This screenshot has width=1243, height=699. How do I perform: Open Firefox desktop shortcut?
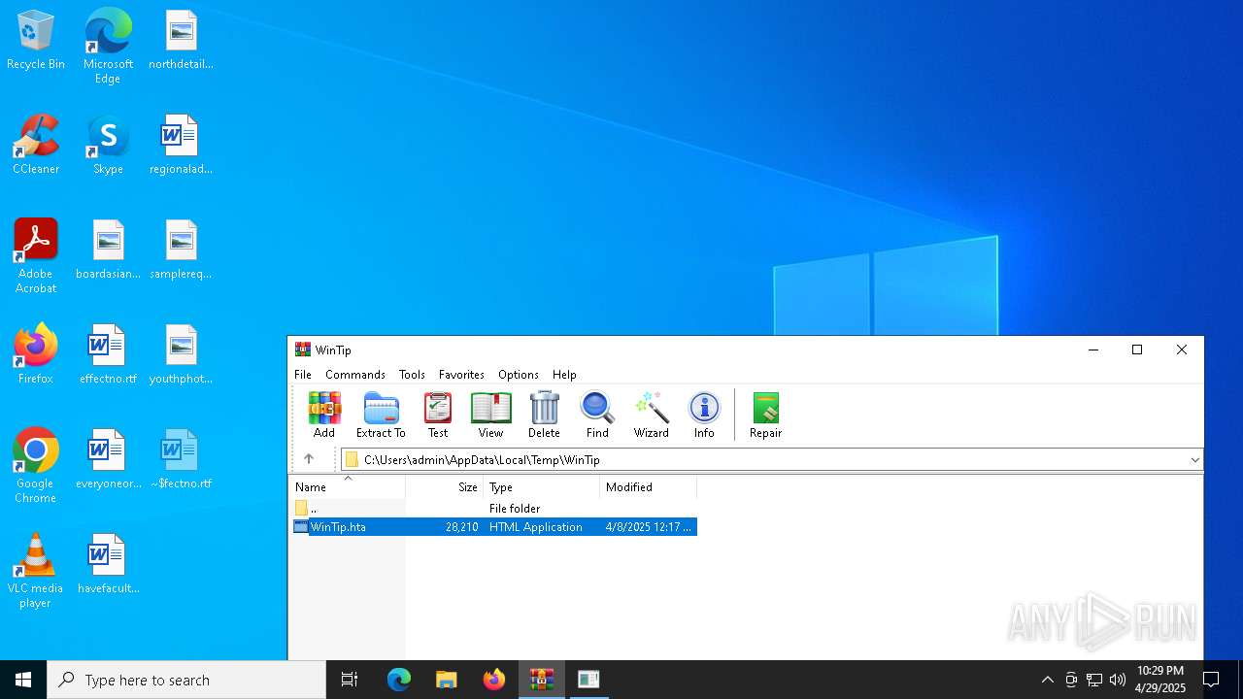(x=36, y=354)
